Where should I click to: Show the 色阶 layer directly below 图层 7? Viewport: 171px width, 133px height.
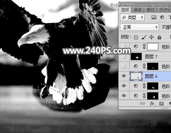pos(124,66)
